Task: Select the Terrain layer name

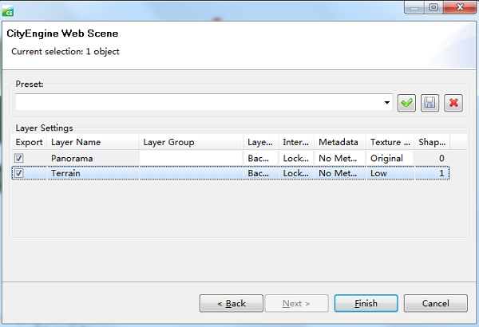Action: (65, 173)
